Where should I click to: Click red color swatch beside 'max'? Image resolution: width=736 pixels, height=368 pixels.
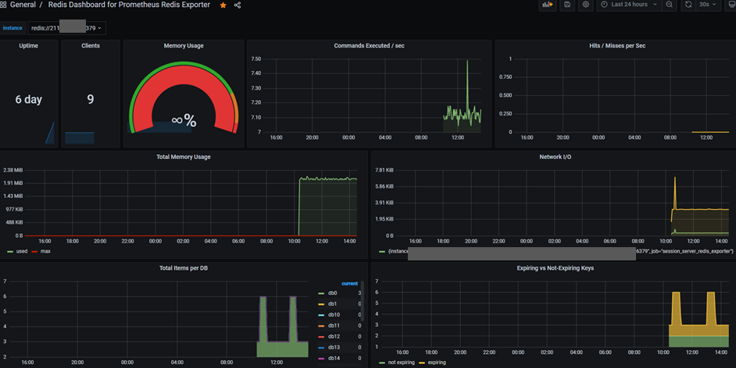(x=34, y=251)
